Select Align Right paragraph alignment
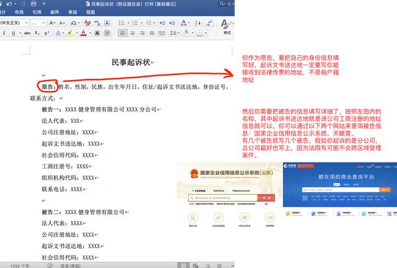The image size is (397, 268). pyautogui.click(x=142, y=33)
